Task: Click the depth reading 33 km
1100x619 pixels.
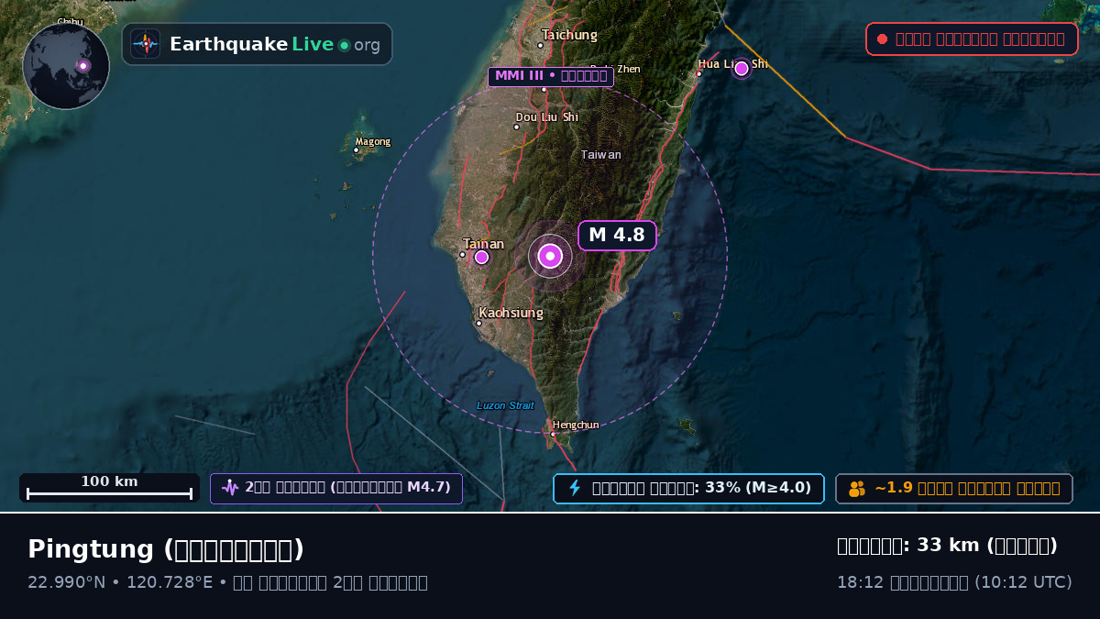Action: (948, 546)
